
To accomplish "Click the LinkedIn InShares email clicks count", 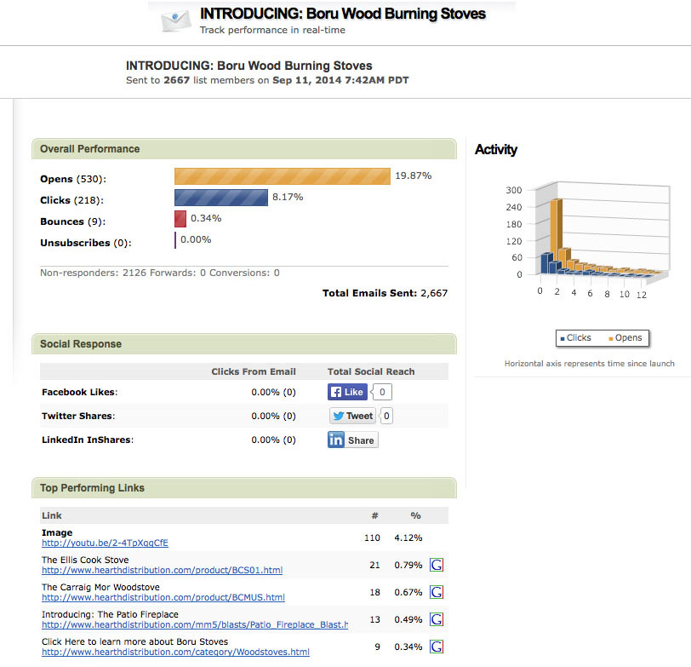I will click(x=289, y=440).
